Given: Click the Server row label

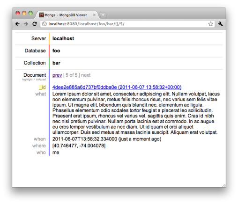Looking at the screenshot, I should click(38, 38).
